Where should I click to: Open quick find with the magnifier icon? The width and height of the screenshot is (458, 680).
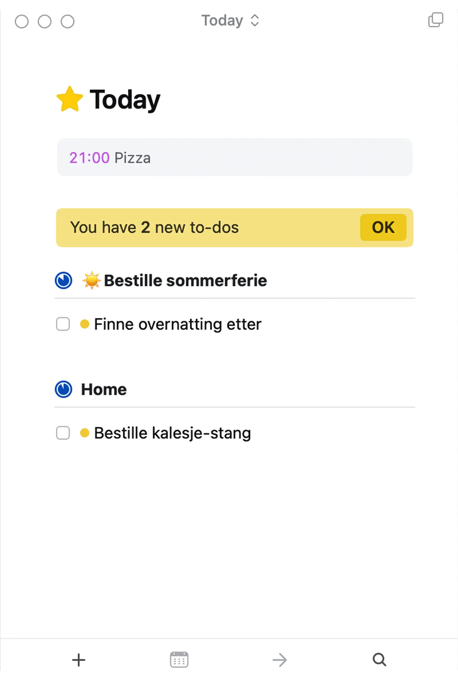(379, 659)
